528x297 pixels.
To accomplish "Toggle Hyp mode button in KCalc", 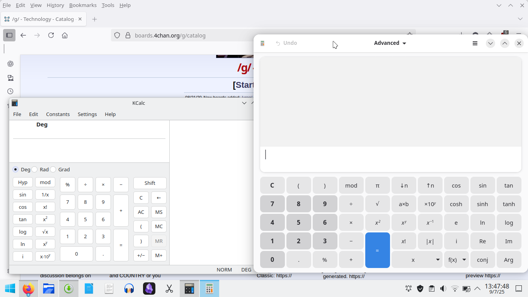I will [x=23, y=182].
